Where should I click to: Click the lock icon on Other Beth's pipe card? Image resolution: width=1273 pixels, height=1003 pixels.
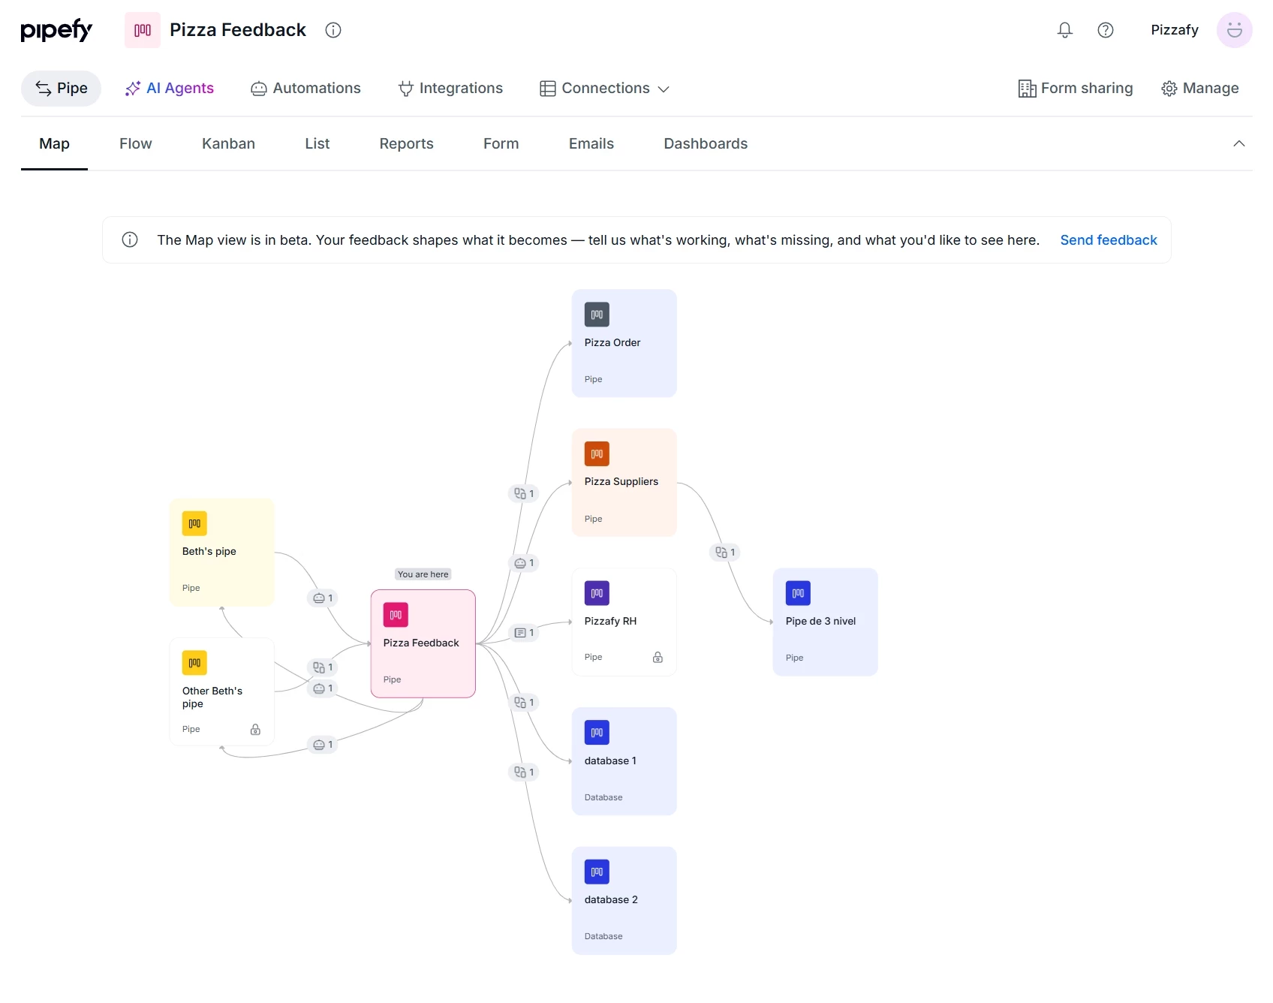click(x=255, y=729)
